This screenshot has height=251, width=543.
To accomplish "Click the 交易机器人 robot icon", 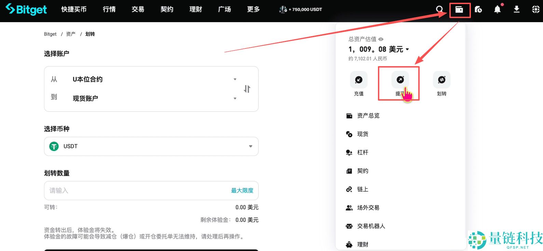I will [349, 226].
